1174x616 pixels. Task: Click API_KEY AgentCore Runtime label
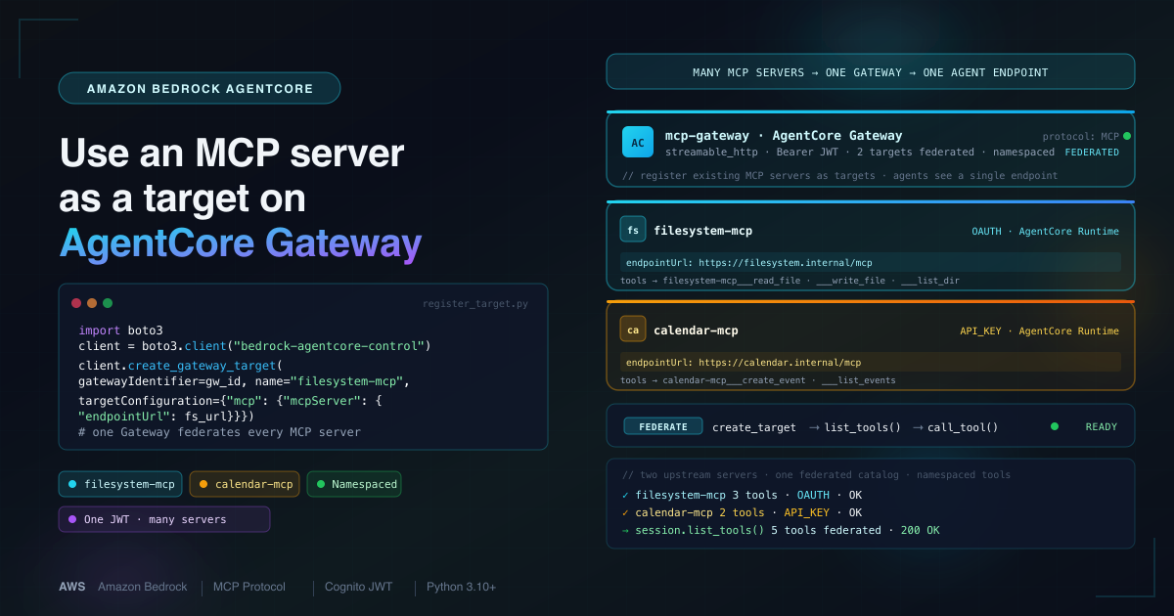1039,331
